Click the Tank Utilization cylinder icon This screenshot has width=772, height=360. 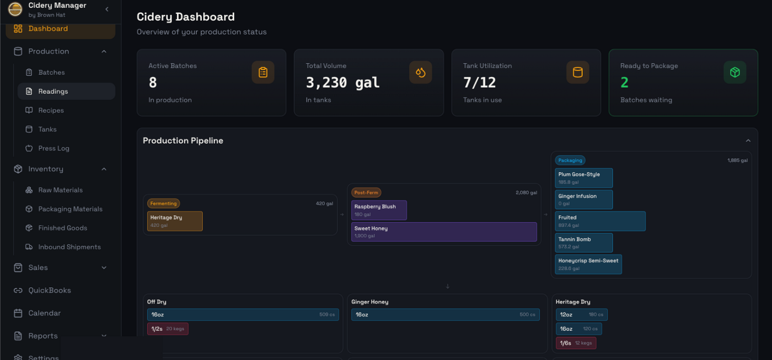click(x=577, y=72)
